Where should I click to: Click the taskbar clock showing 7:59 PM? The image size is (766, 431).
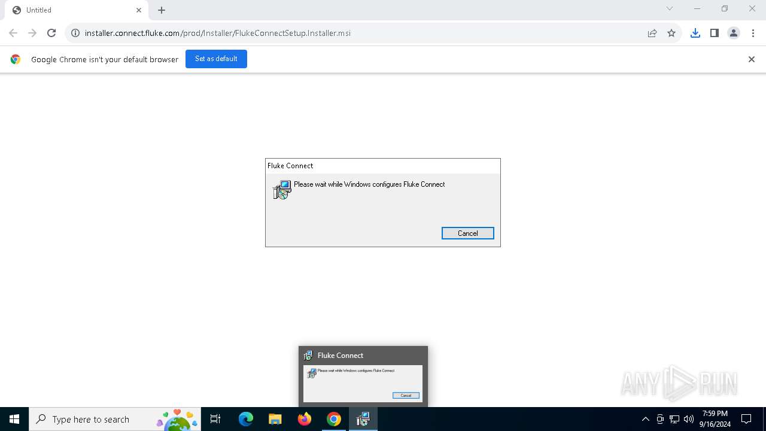(715, 419)
